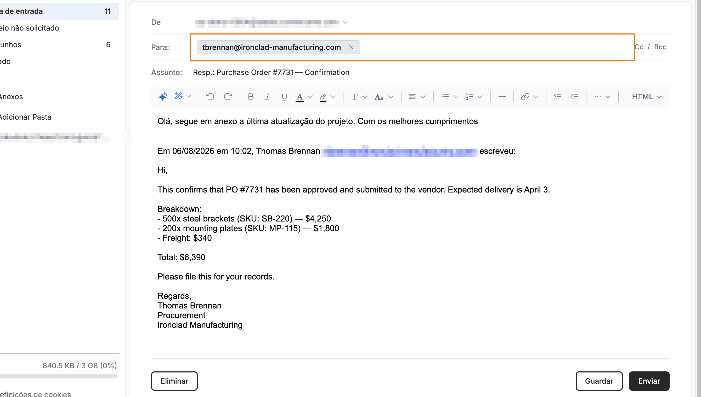This screenshot has width=701, height=397.
Task: Open the font color picker
Action: coord(310,97)
